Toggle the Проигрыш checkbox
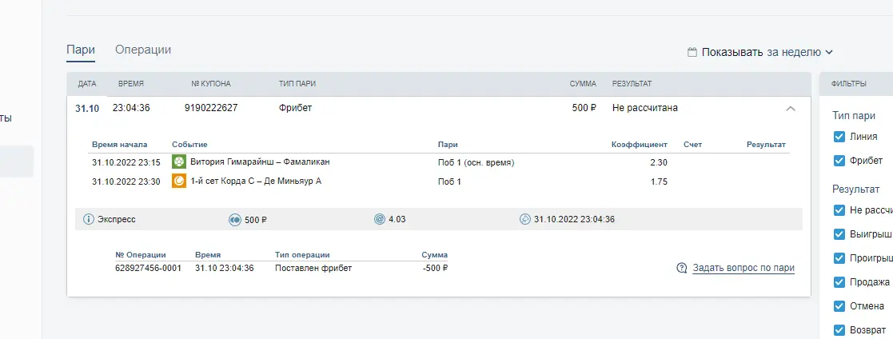The width and height of the screenshot is (893, 339). pos(839,258)
